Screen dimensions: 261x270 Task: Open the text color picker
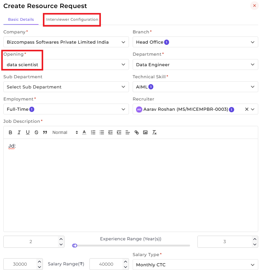84,132
